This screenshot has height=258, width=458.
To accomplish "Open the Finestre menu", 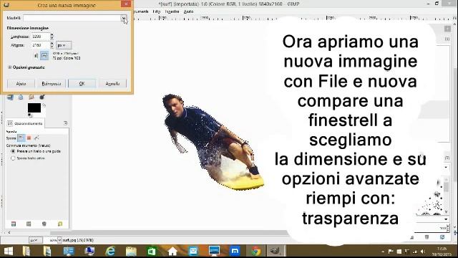I will [172, 11].
